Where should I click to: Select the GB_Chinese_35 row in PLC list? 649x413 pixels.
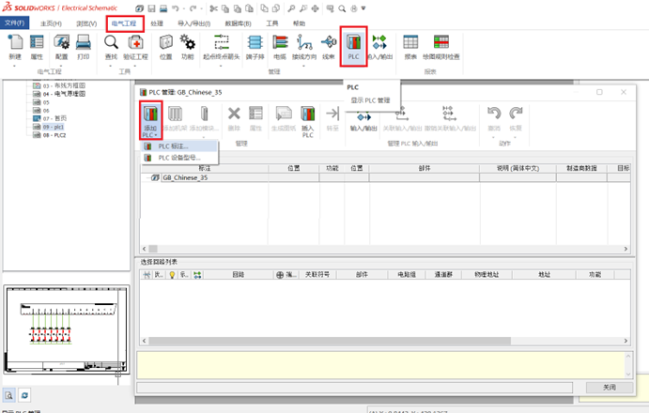385,177
